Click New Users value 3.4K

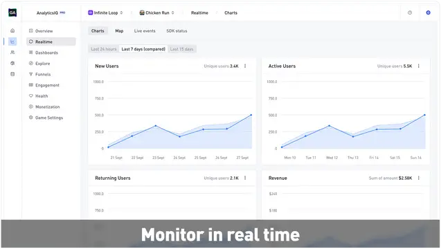pos(234,66)
